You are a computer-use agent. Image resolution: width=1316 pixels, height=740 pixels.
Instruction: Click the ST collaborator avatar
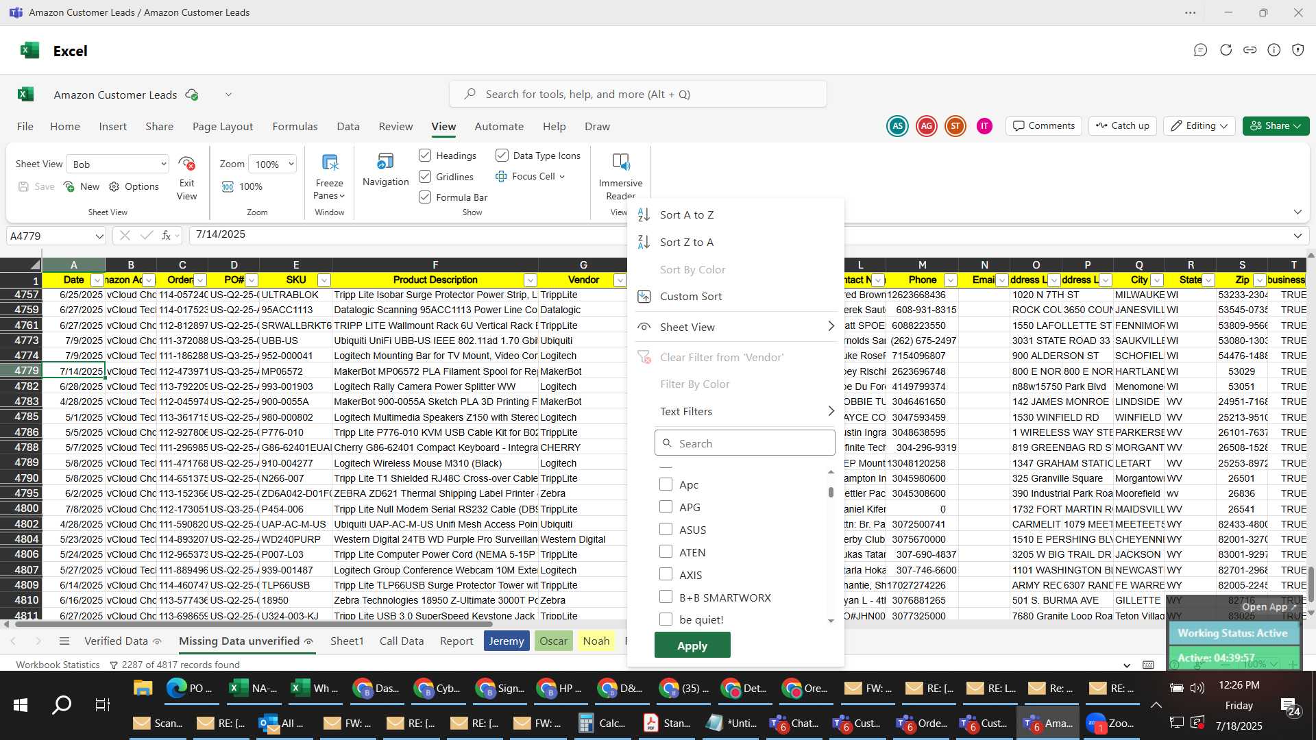click(x=955, y=126)
